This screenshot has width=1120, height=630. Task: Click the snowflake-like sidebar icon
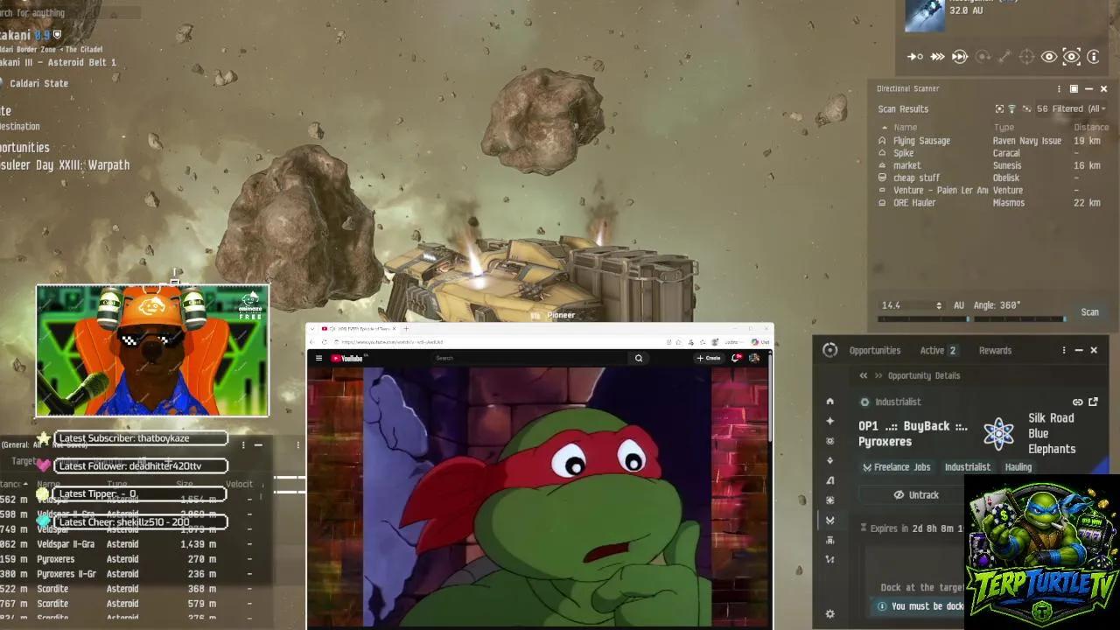830,500
